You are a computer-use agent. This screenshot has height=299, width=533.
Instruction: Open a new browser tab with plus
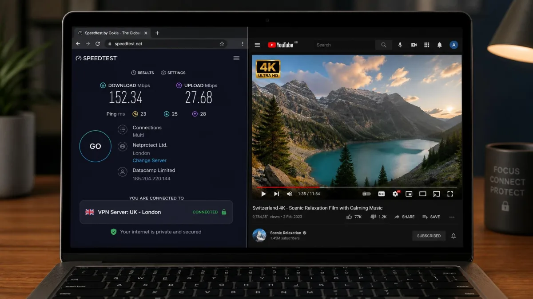[x=157, y=33]
